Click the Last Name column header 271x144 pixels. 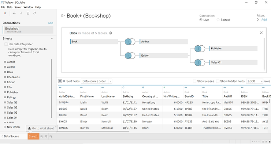[x=108, y=96]
